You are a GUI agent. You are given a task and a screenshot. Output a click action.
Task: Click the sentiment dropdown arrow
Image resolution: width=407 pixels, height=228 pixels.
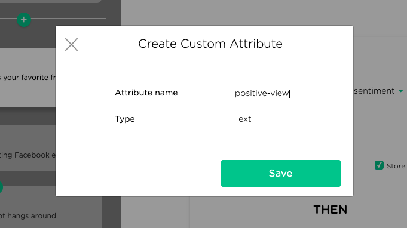pos(401,91)
